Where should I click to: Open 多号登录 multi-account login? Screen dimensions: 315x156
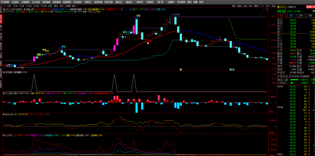181,2
